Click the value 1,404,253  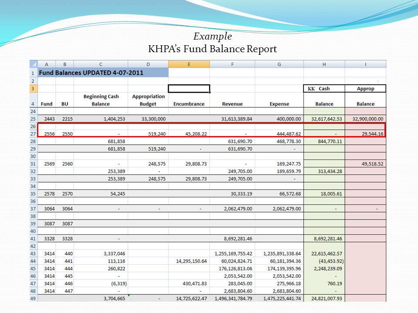(114, 119)
